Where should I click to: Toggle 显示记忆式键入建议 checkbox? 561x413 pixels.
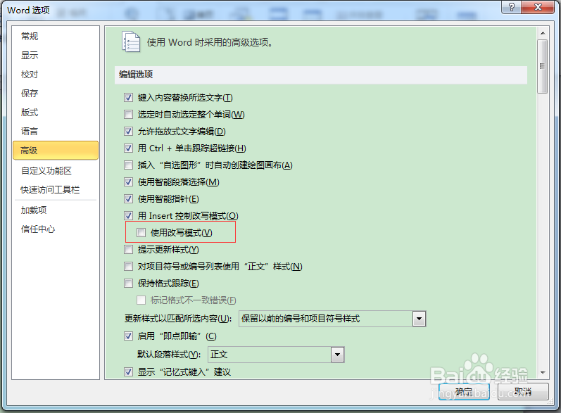(x=128, y=372)
